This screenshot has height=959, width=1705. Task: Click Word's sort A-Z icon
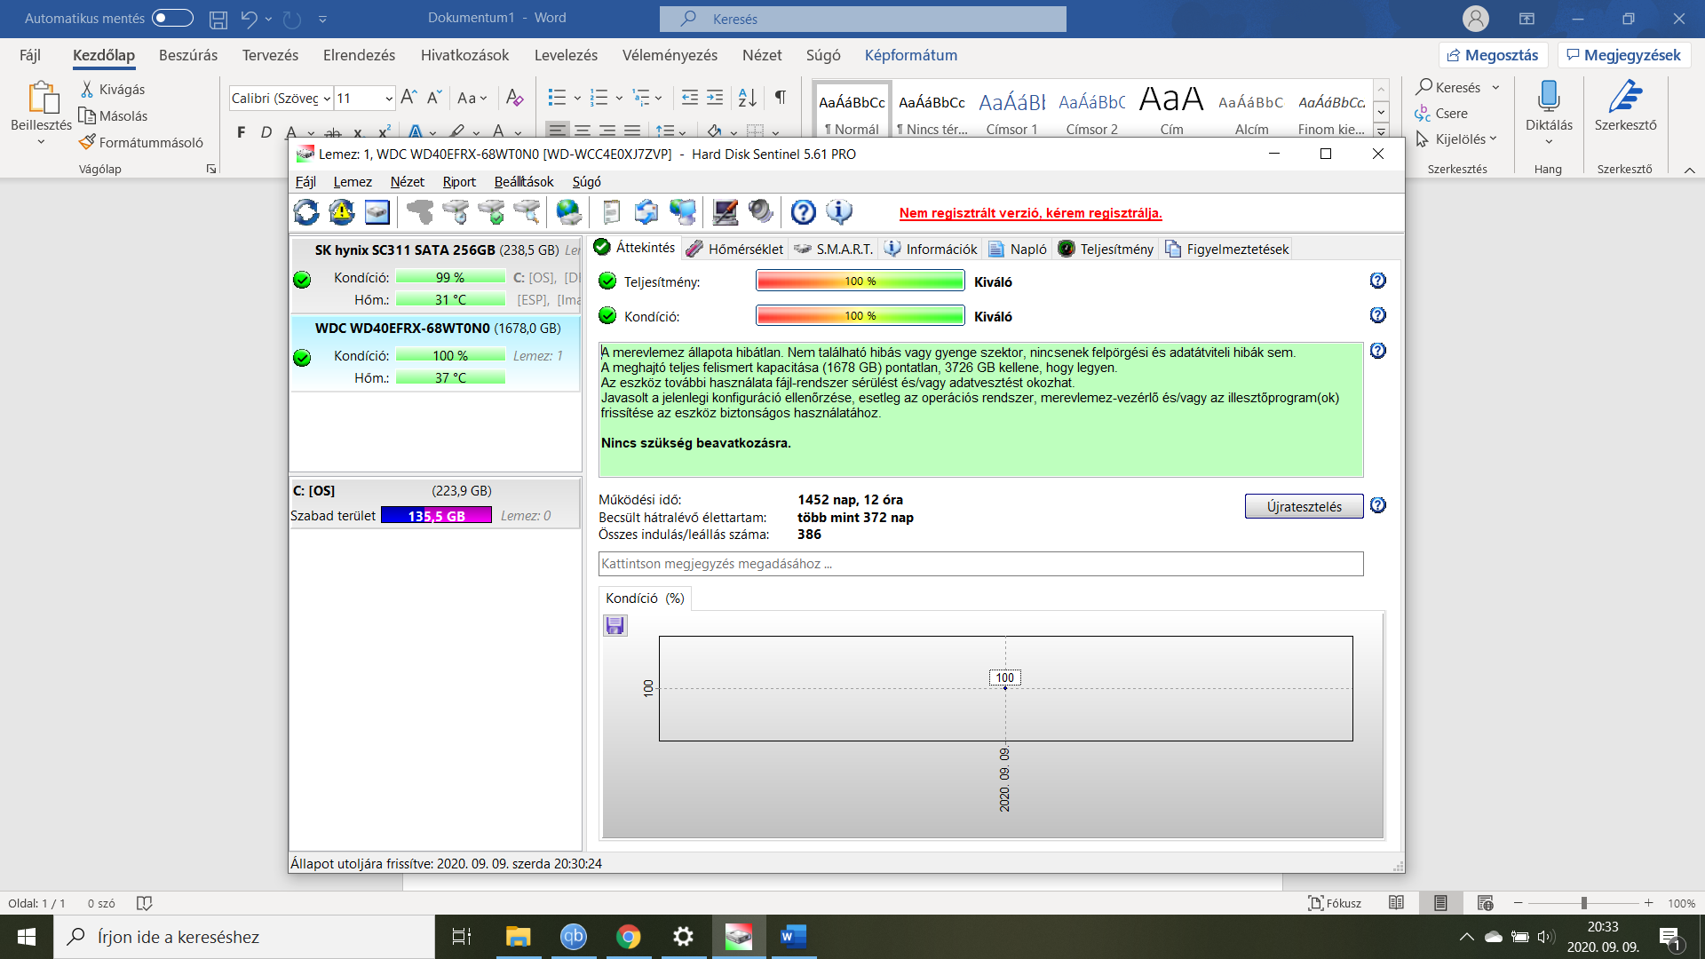tap(748, 98)
